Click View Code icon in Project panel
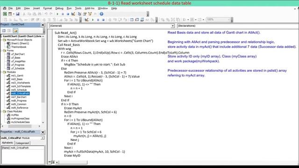Screen dimensions: 299x168 [x=4, y=31]
